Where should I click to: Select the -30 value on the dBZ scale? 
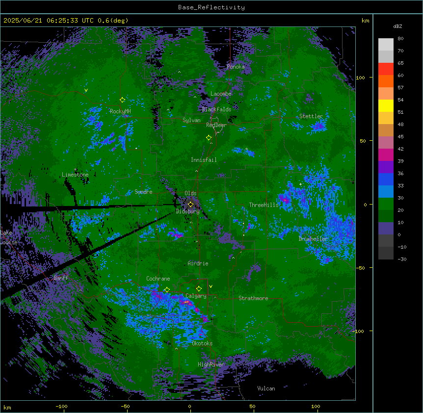(x=402, y=259)
